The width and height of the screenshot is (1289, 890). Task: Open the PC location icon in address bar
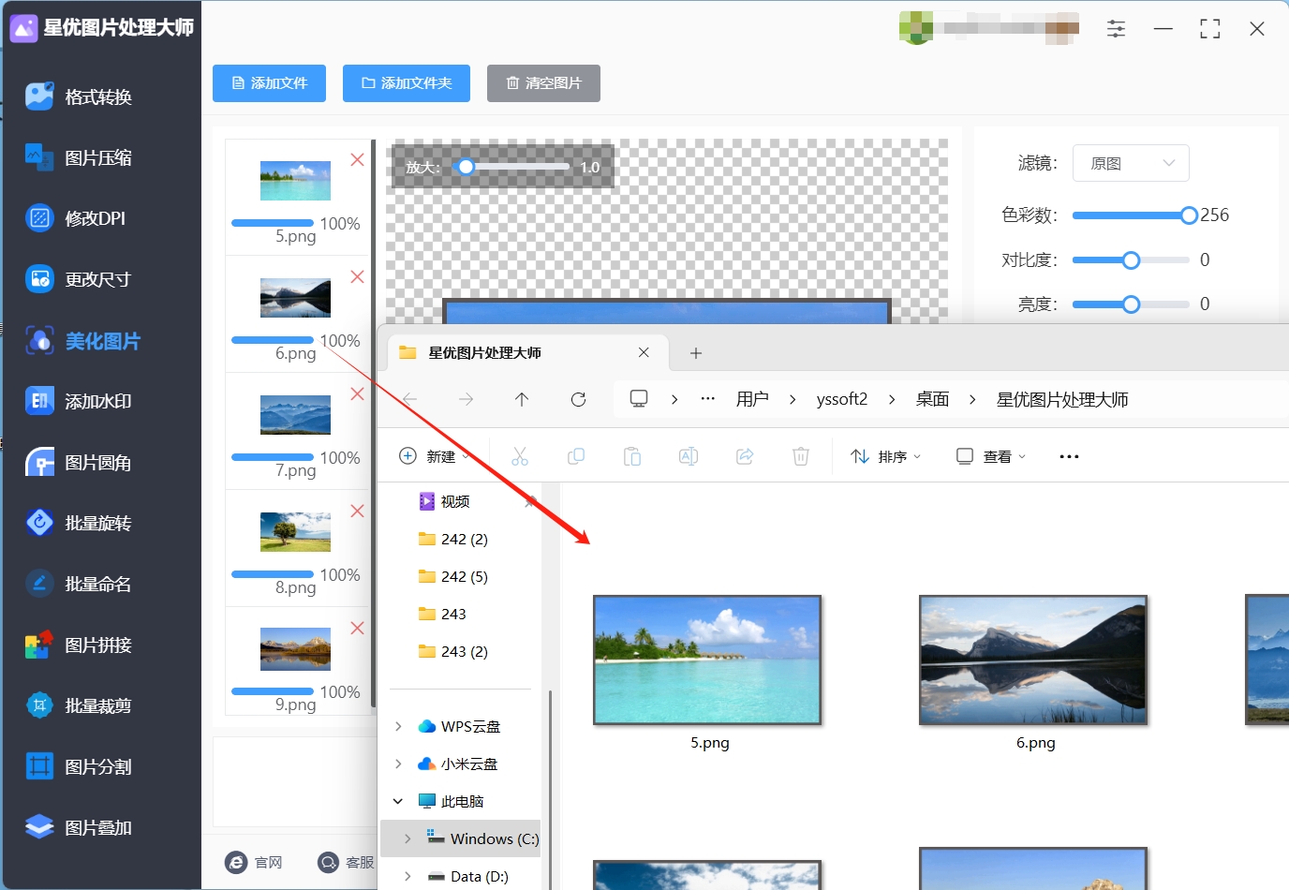(639, 399)
